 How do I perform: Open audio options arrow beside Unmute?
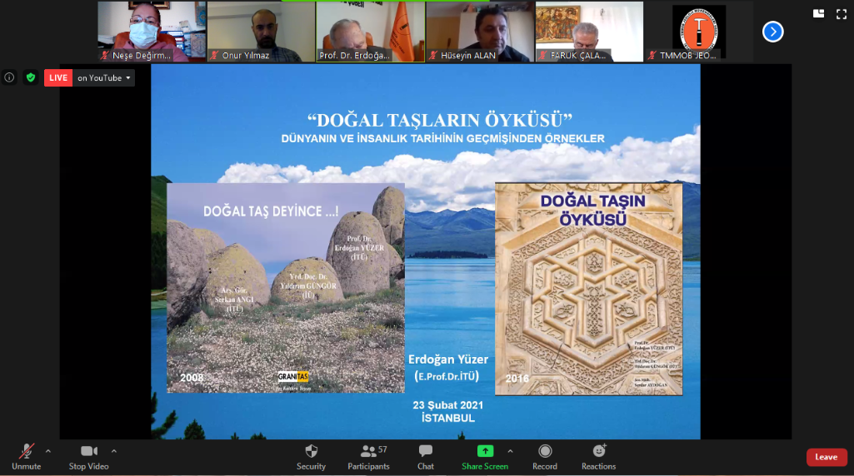pos(48,451)
